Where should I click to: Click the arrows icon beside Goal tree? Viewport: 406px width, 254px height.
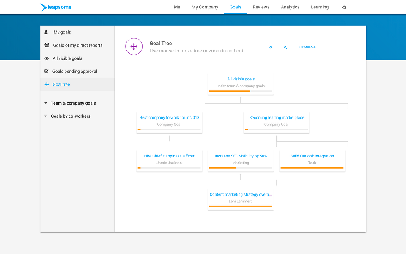point(47,84)
